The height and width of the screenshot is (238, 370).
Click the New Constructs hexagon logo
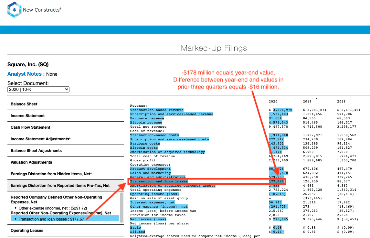(15, 10)
